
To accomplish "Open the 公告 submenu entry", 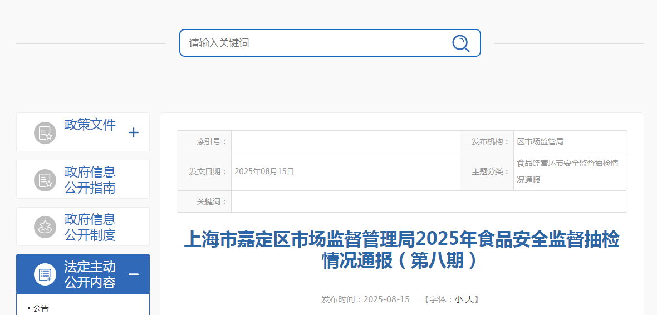I will coord(41,309).
